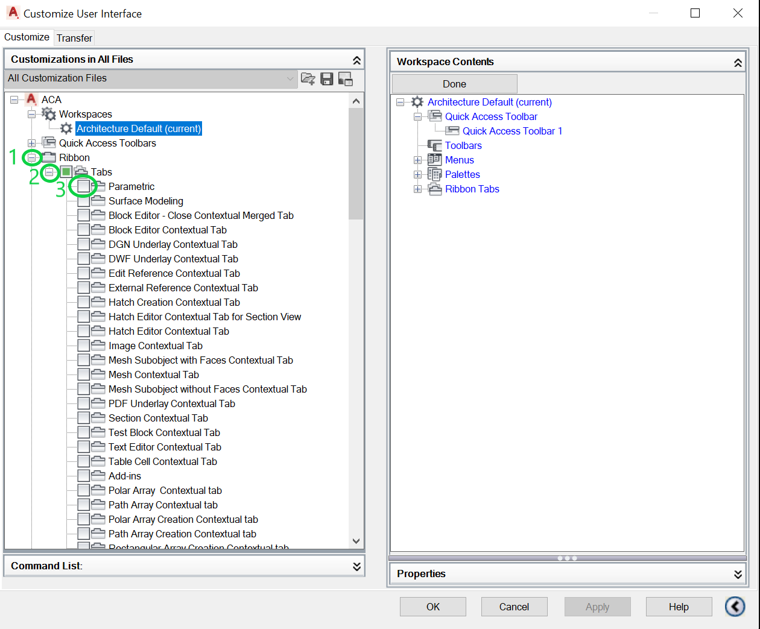The height and width of the screenshot is (629, 760).
Task: Click the Apply button
Action: [x=597, y=607]
